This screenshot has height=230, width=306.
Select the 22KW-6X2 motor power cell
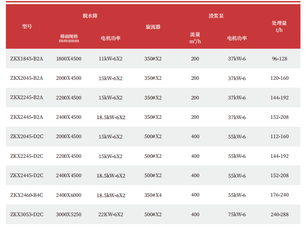(x=110, y=214)
